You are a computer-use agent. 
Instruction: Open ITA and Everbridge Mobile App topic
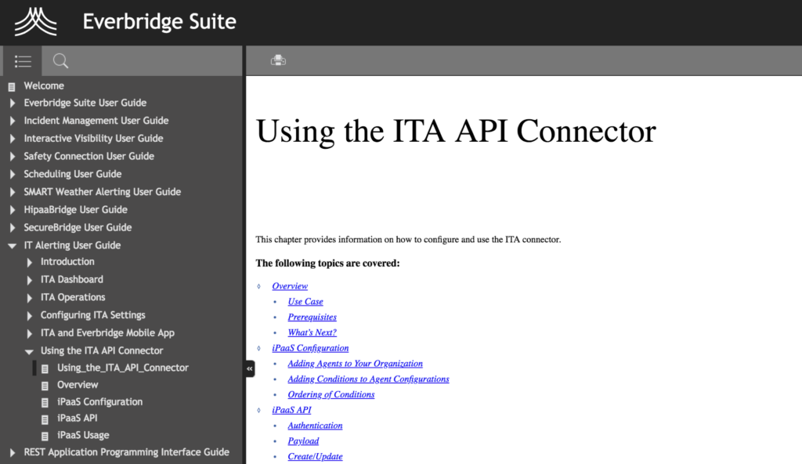point(107,332)
